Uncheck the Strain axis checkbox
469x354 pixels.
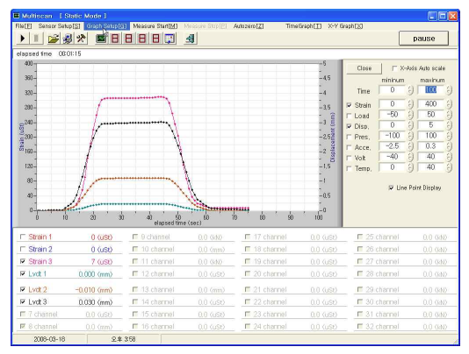click(349, 105)
